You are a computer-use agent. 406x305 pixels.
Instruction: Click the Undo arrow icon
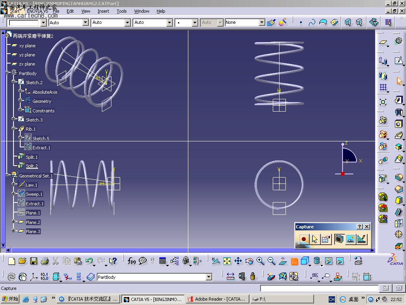pyautogui.click(x=89, y=261)
